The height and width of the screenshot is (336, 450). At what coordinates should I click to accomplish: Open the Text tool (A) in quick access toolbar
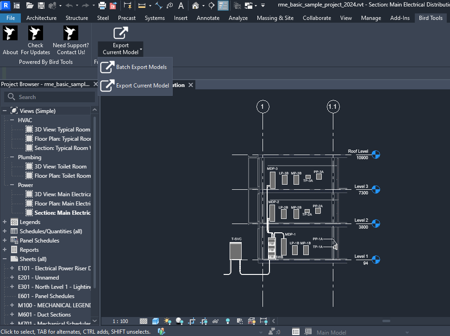[x=181, y=6]
